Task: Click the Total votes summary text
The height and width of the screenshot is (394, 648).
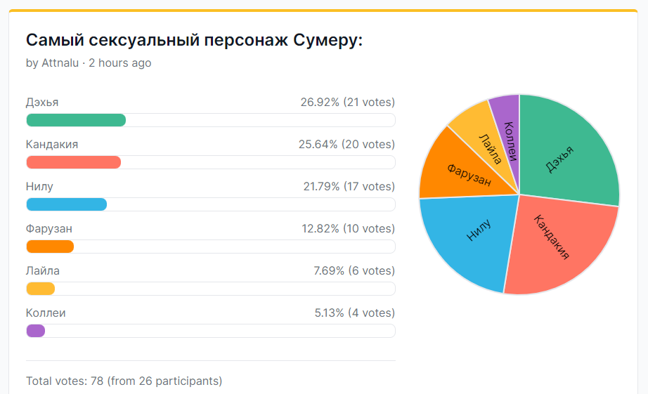Action: pyautogui.click(x=124, y=381)
